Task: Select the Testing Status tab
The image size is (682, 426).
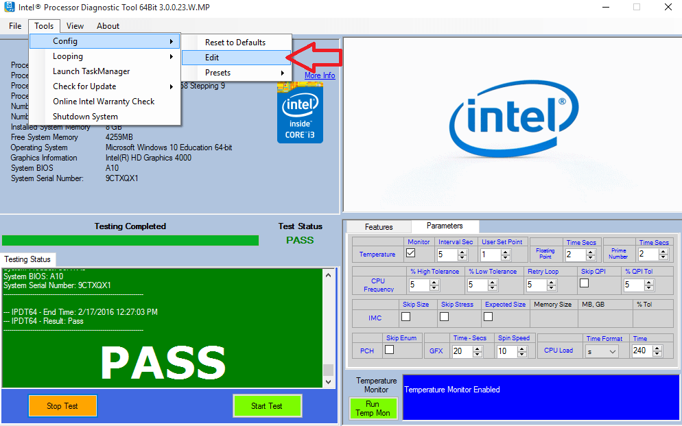Action: (x=27, y=259)
